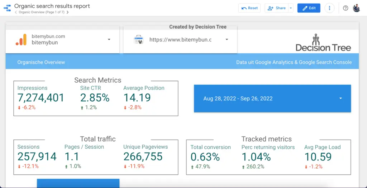Open the user account avatar

(356, 8)
